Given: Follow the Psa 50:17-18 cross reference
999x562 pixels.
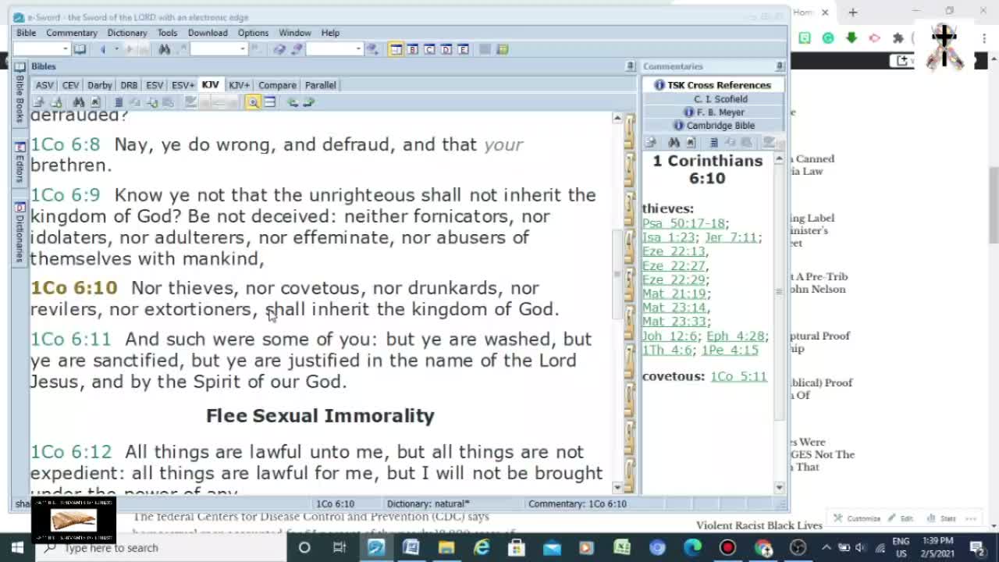Looking at the screenshot, I should (684, 223).
